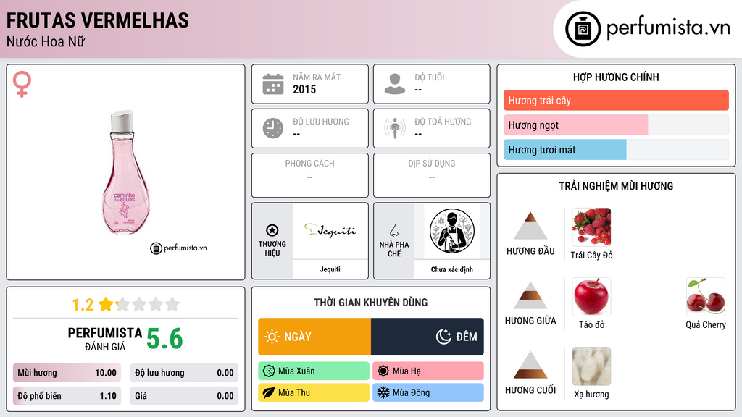Choose the Mùa Hạ season chip
This screenshot has height=417, width=742.
[428, 371]
